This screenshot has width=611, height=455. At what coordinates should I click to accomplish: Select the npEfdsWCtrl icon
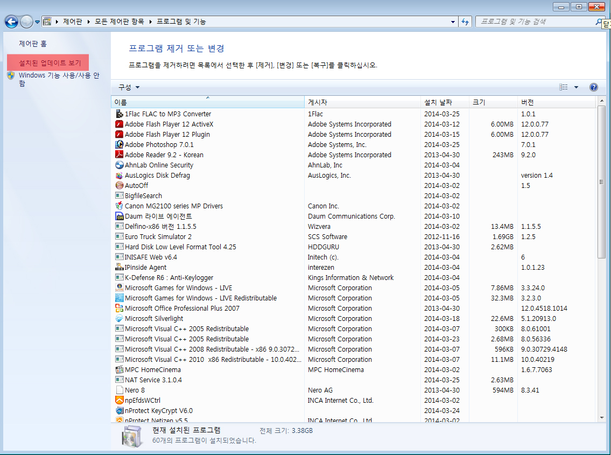[x=120, y=401]
